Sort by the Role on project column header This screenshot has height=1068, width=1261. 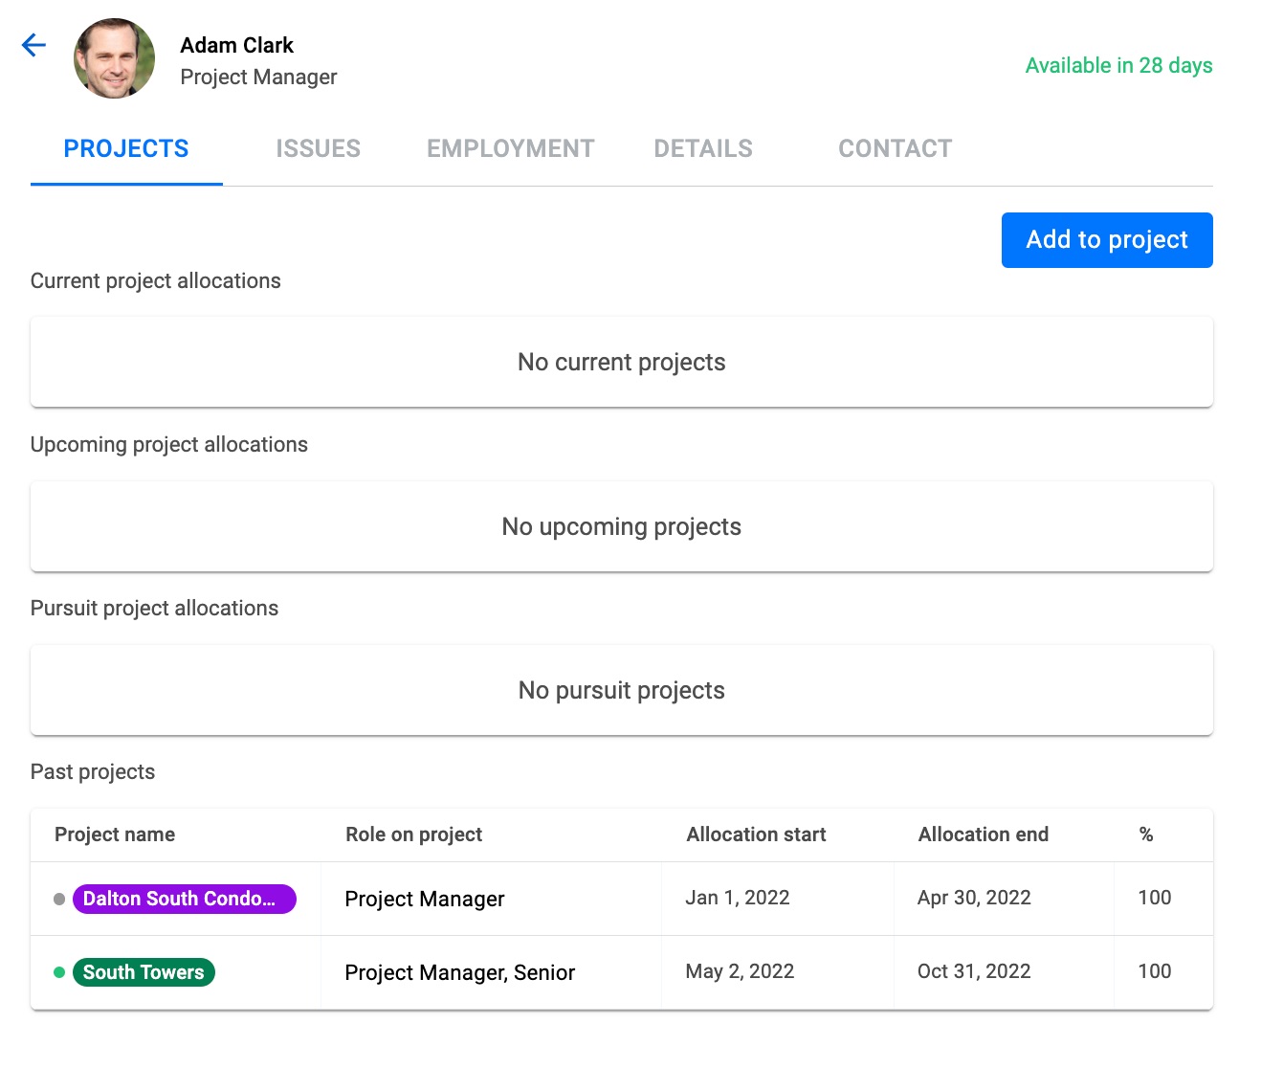(x=413, y=834)
